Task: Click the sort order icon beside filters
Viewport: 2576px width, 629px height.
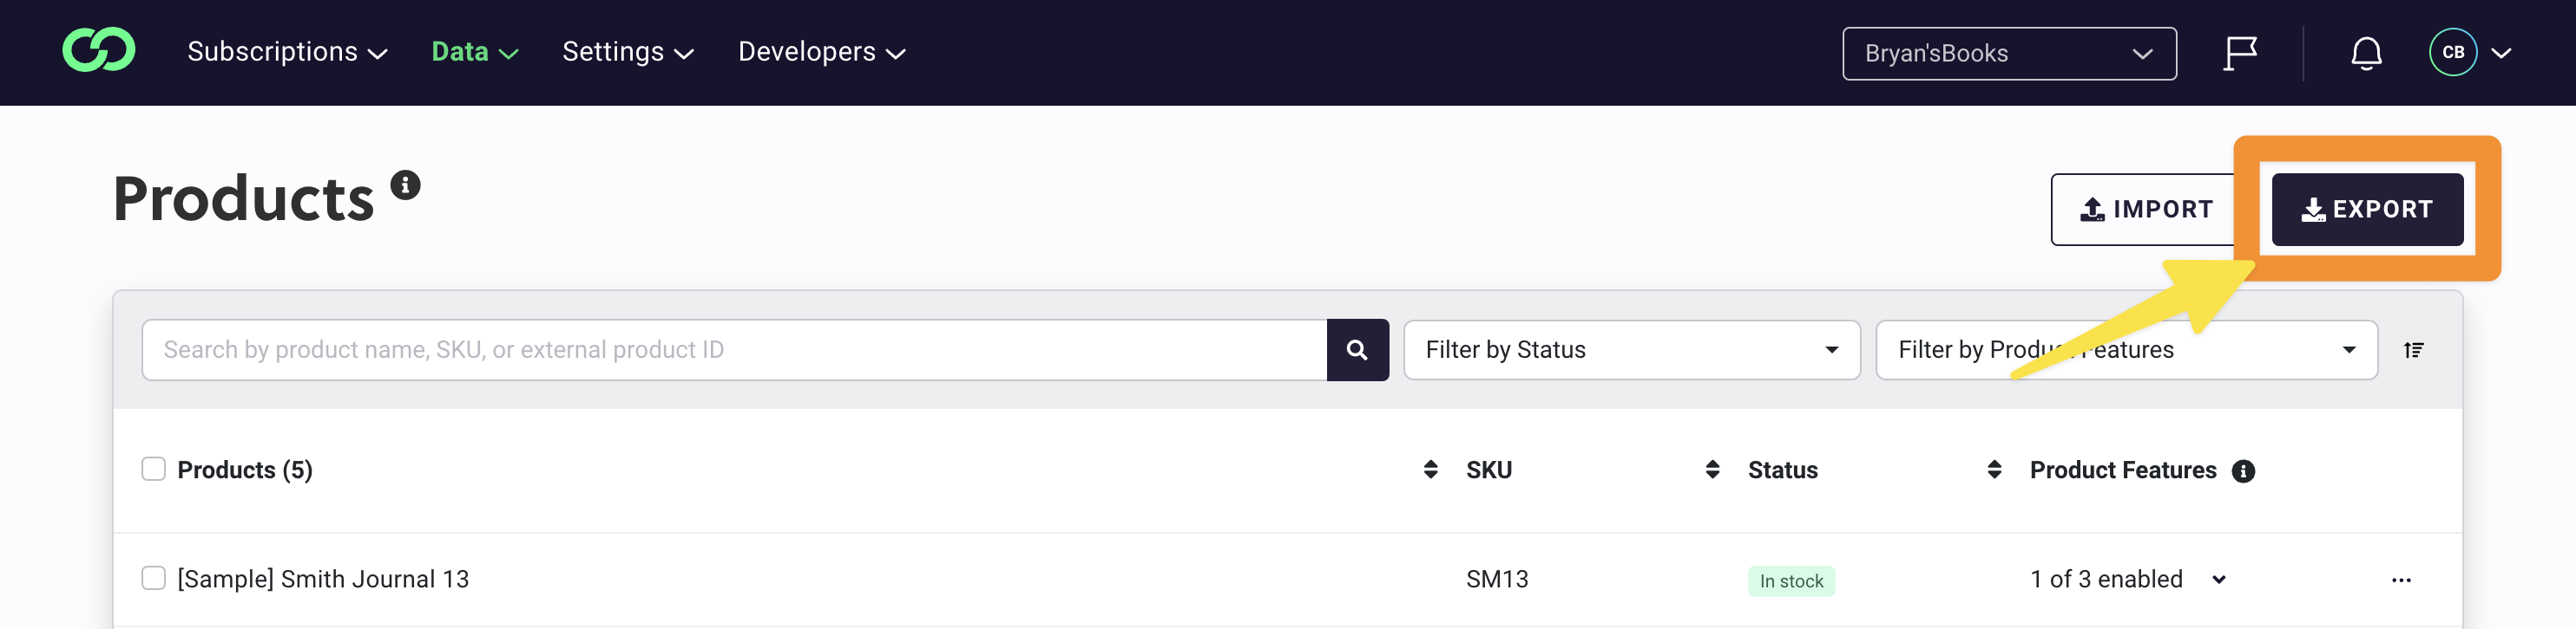Action: pyautogui.click(x=2414, y=349)
